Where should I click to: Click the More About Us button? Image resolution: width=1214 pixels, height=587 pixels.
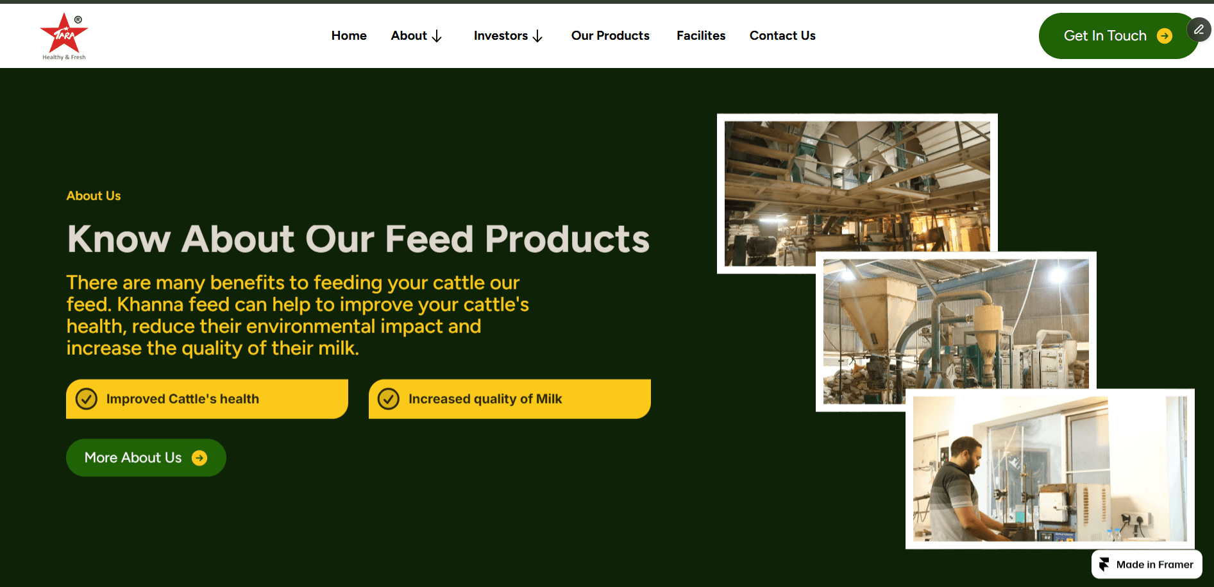click(146, 458)
